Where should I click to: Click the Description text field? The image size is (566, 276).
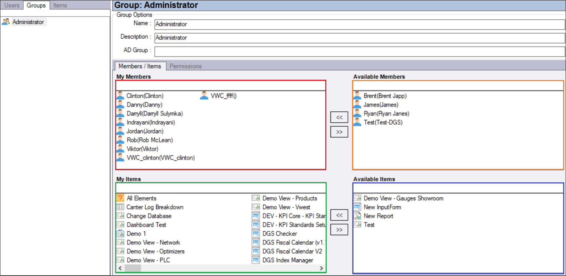point(359,38)
